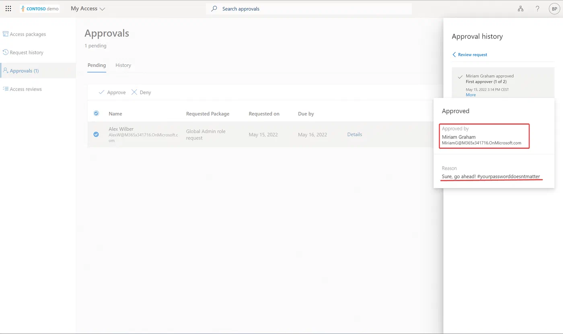The height and width of the screenshot is (334, 563).
Task: Switch to the History tab
Action: pyautogui.click(x=123, y=65)
